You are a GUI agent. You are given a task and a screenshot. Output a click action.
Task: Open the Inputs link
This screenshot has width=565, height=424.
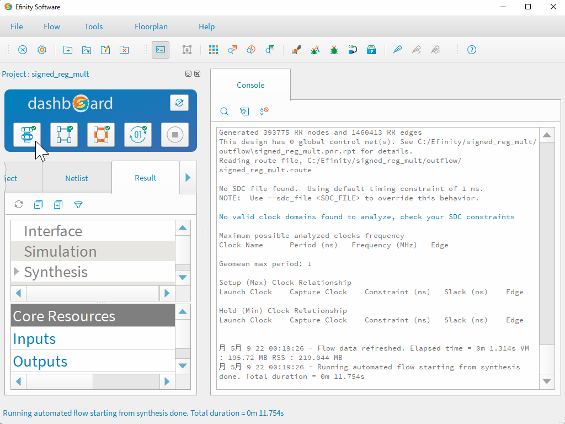click(34, 339)
